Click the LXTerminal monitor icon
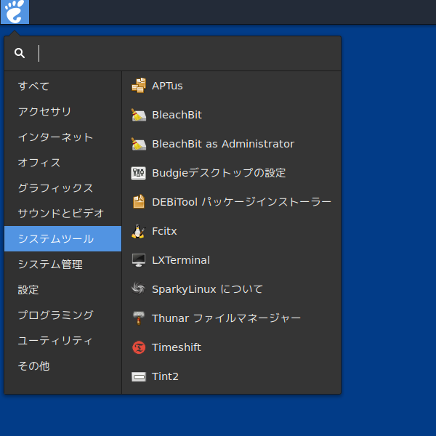Image resolution: width=436 pixels, height=436 pixels. pyautogui.click(x=139, y=260)
